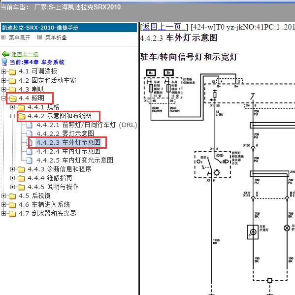The height and width of the screenshot is (295, 295).
Task: Click folder icon of 4.4.3 诊断信息和程序
Action: pyautogui.click(x=21, y=169)
